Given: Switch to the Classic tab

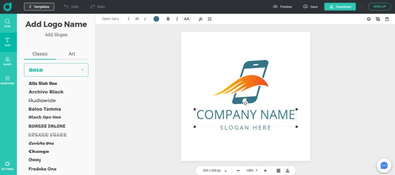Looking at the screenshot, I should (x=40, y=54).
